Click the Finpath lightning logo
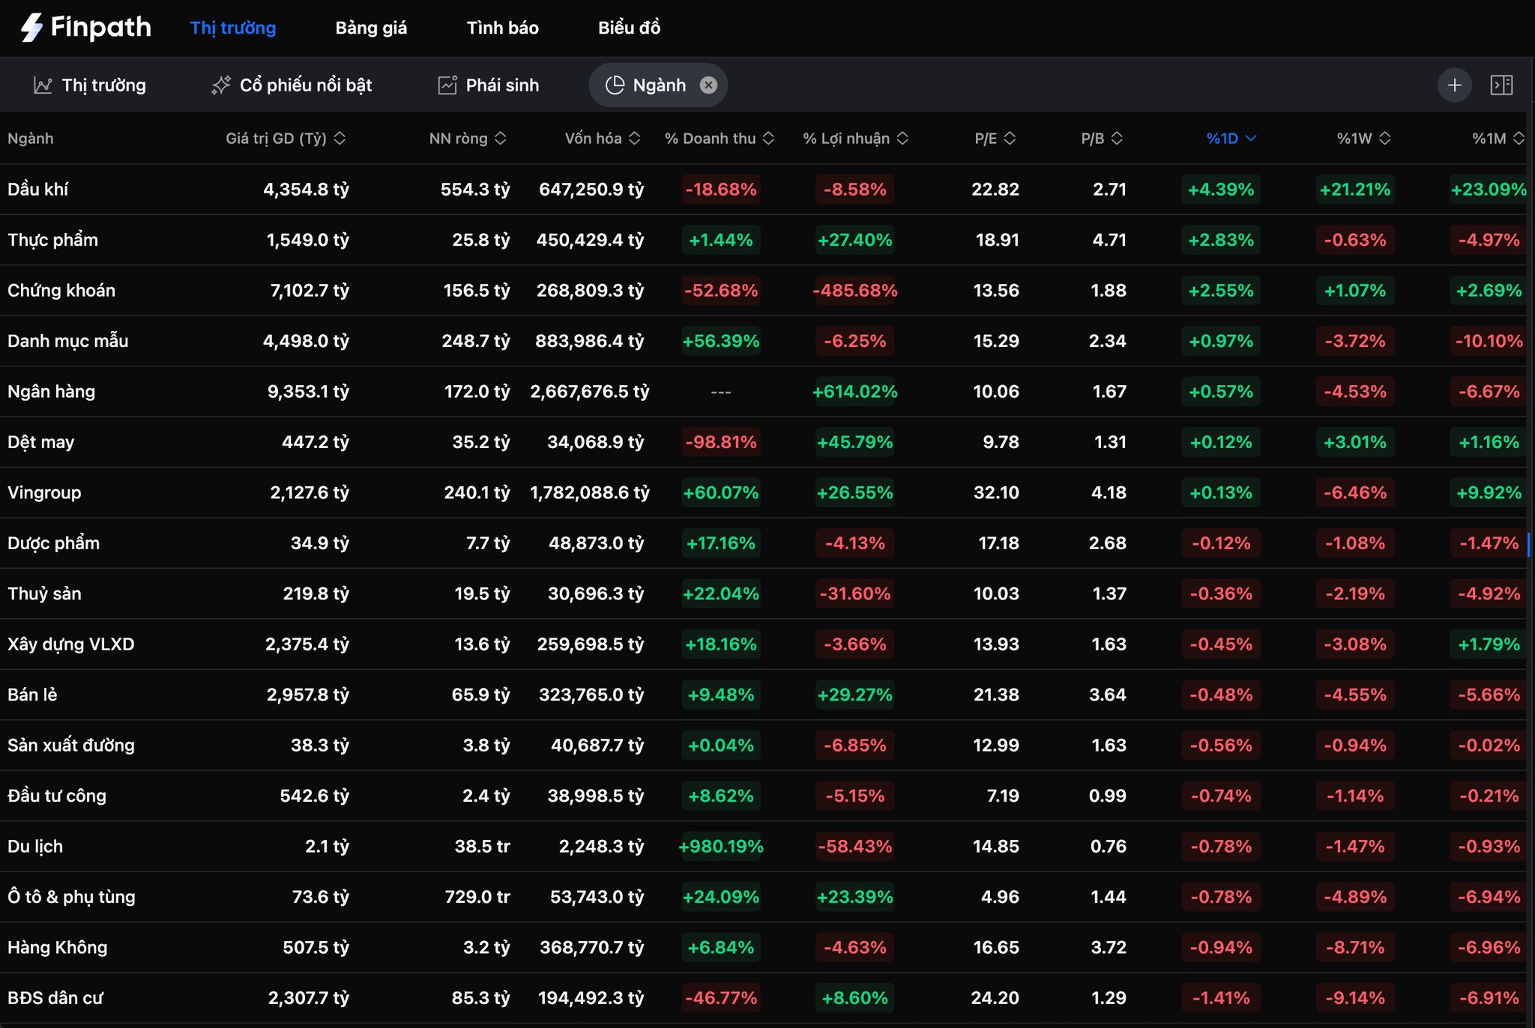1535x1028 pixels. [x=31, y=28]
